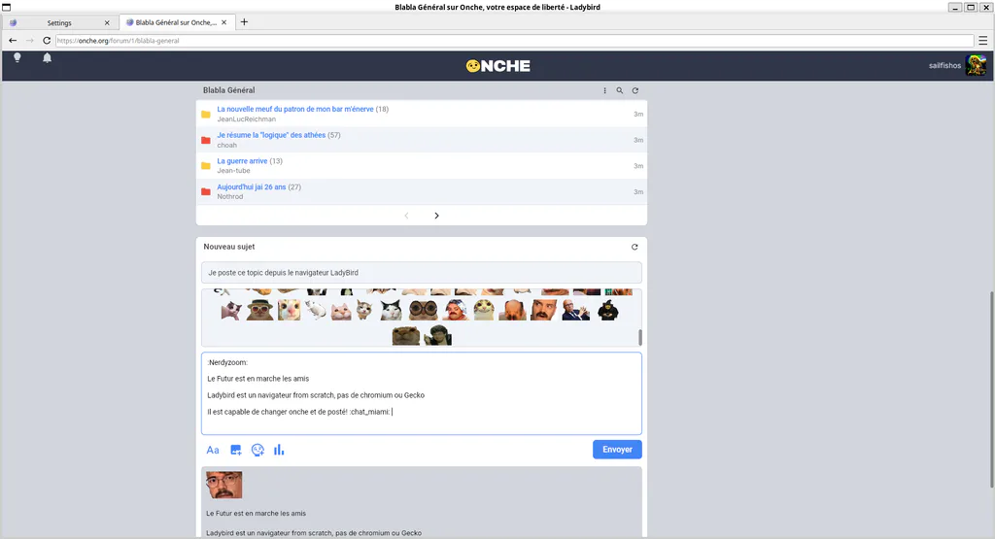The width and height of the screenshot is (995, 539).
Task: Refresh the Blabla Général topic list
Action: point(635,90)
